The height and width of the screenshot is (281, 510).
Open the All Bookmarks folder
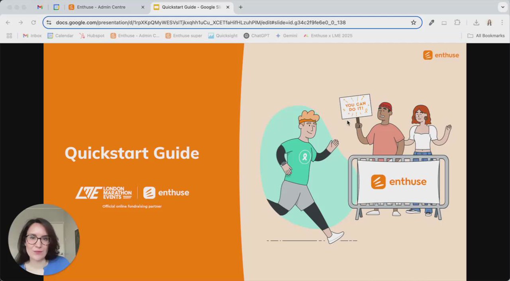486,35
